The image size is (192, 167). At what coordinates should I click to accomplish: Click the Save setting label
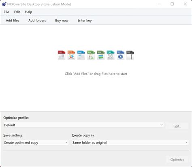[x=13, y=135]
